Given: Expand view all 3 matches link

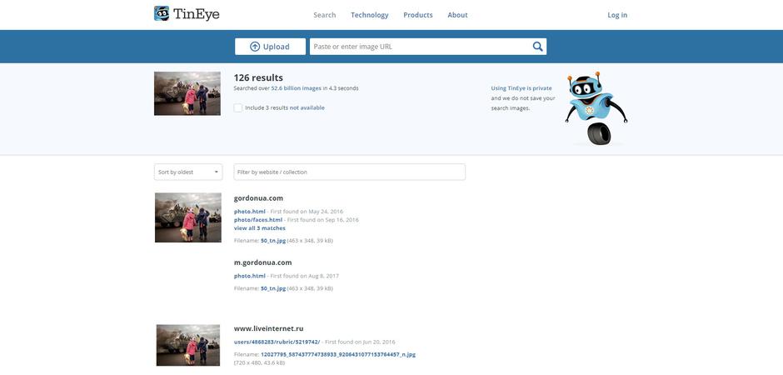Looking at the screenshot, I should pos(259,228).
